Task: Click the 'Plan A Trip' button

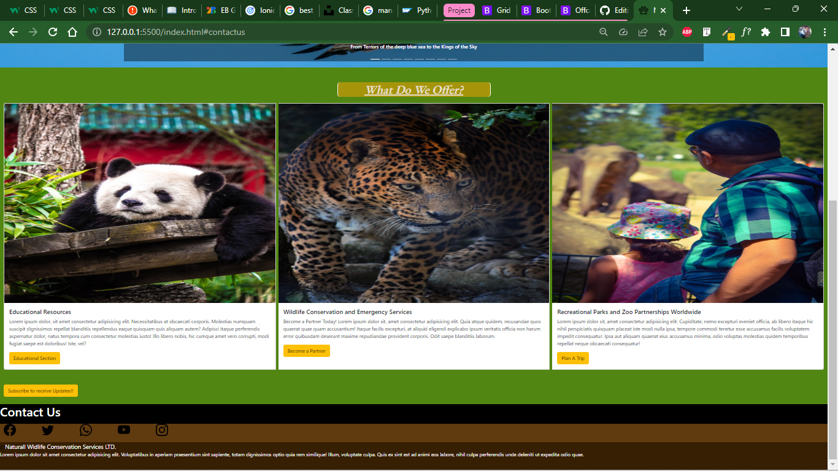Action: (573, 358)
